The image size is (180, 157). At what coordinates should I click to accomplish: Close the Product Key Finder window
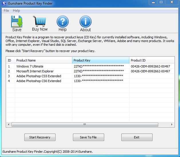pos(172,2)
